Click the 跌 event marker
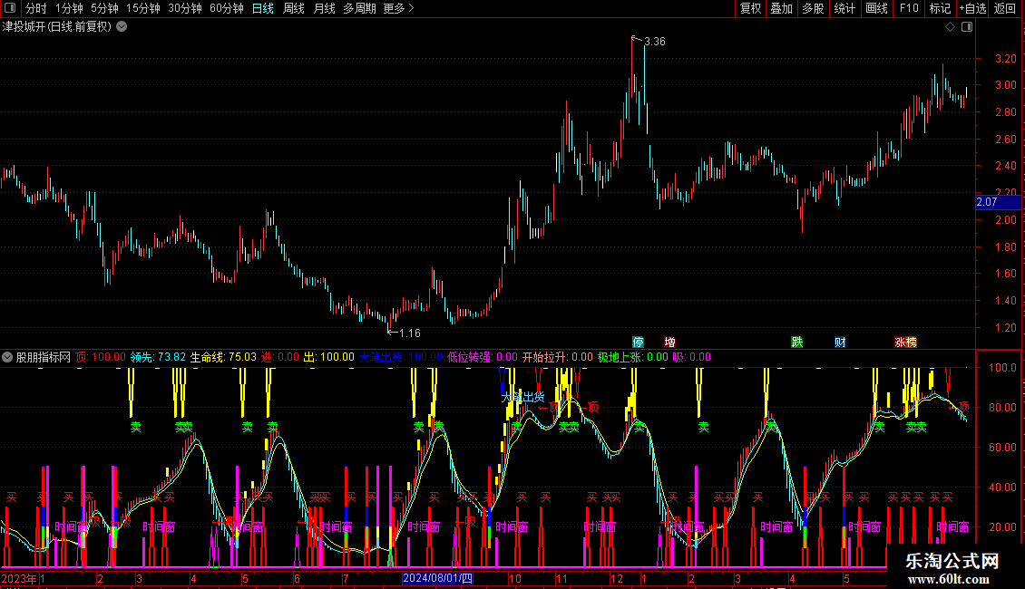 (x=796, y=343)
